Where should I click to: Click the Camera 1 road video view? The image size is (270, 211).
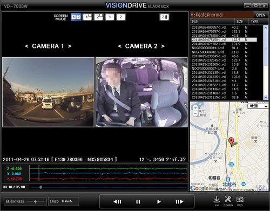coord(48,92)
